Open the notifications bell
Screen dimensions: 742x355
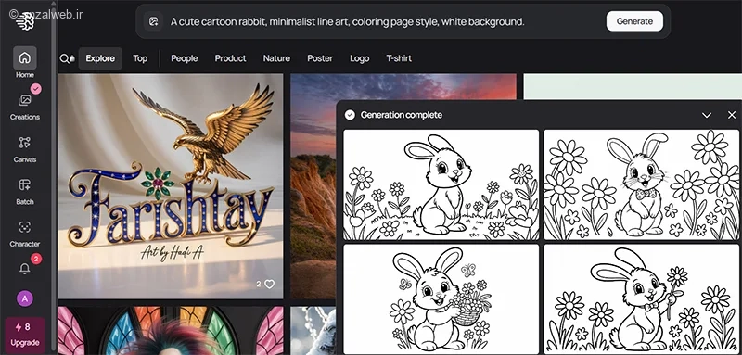[x=25, y=269]
